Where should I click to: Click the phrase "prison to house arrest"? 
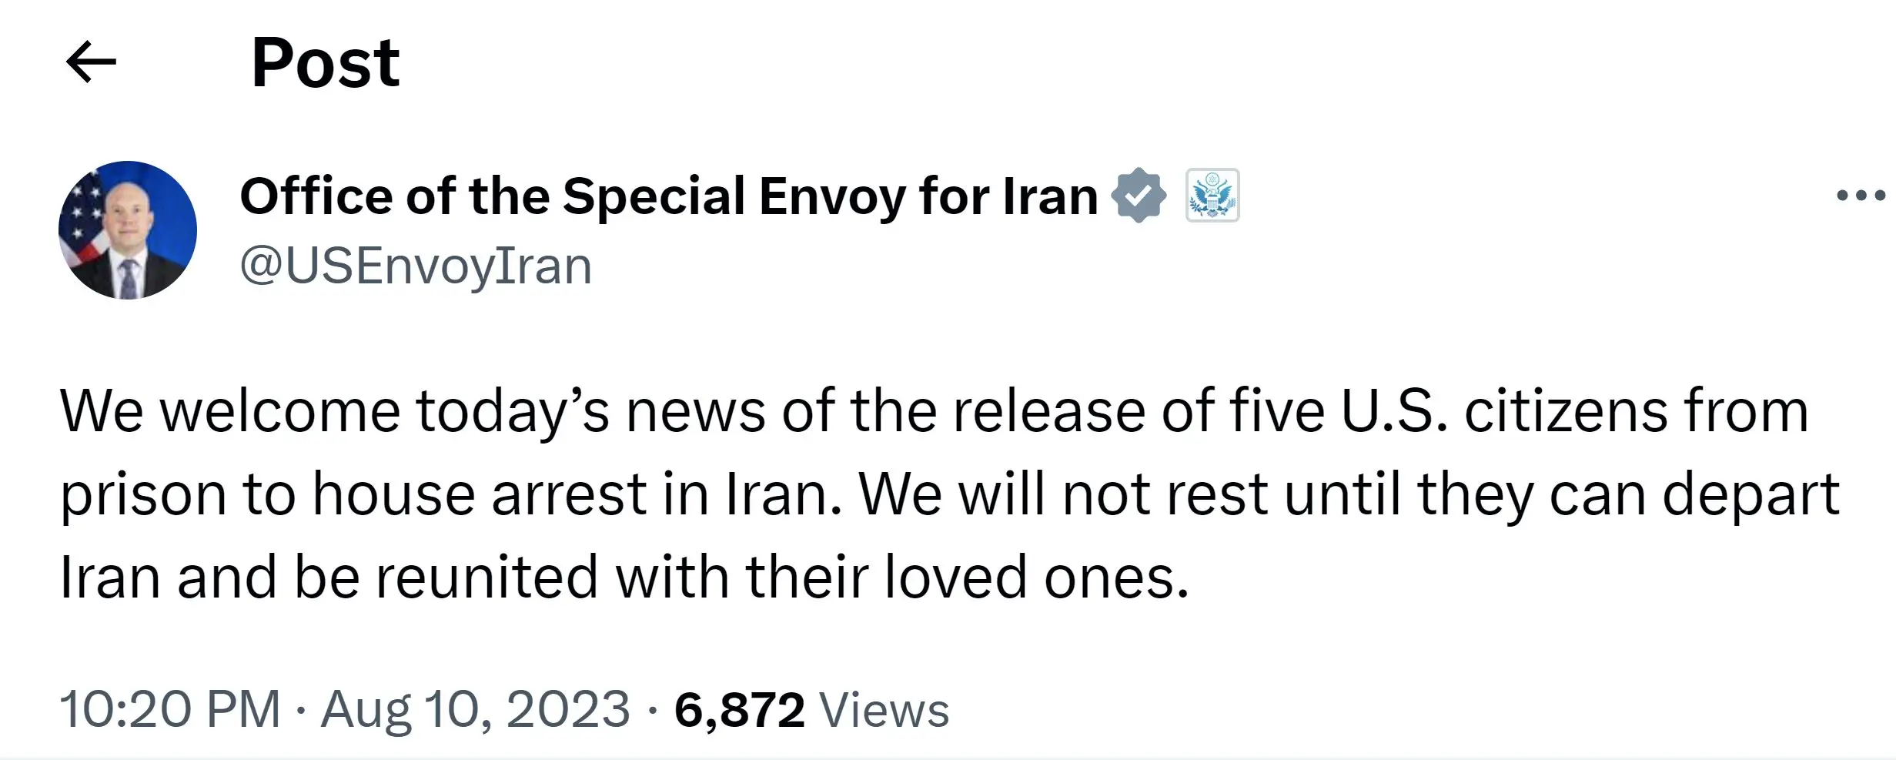click(x=354, y=494)
